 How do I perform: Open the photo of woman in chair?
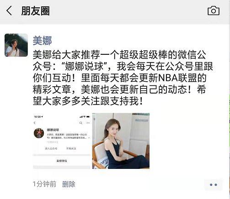pyautogui.click(x=121, y=141)
